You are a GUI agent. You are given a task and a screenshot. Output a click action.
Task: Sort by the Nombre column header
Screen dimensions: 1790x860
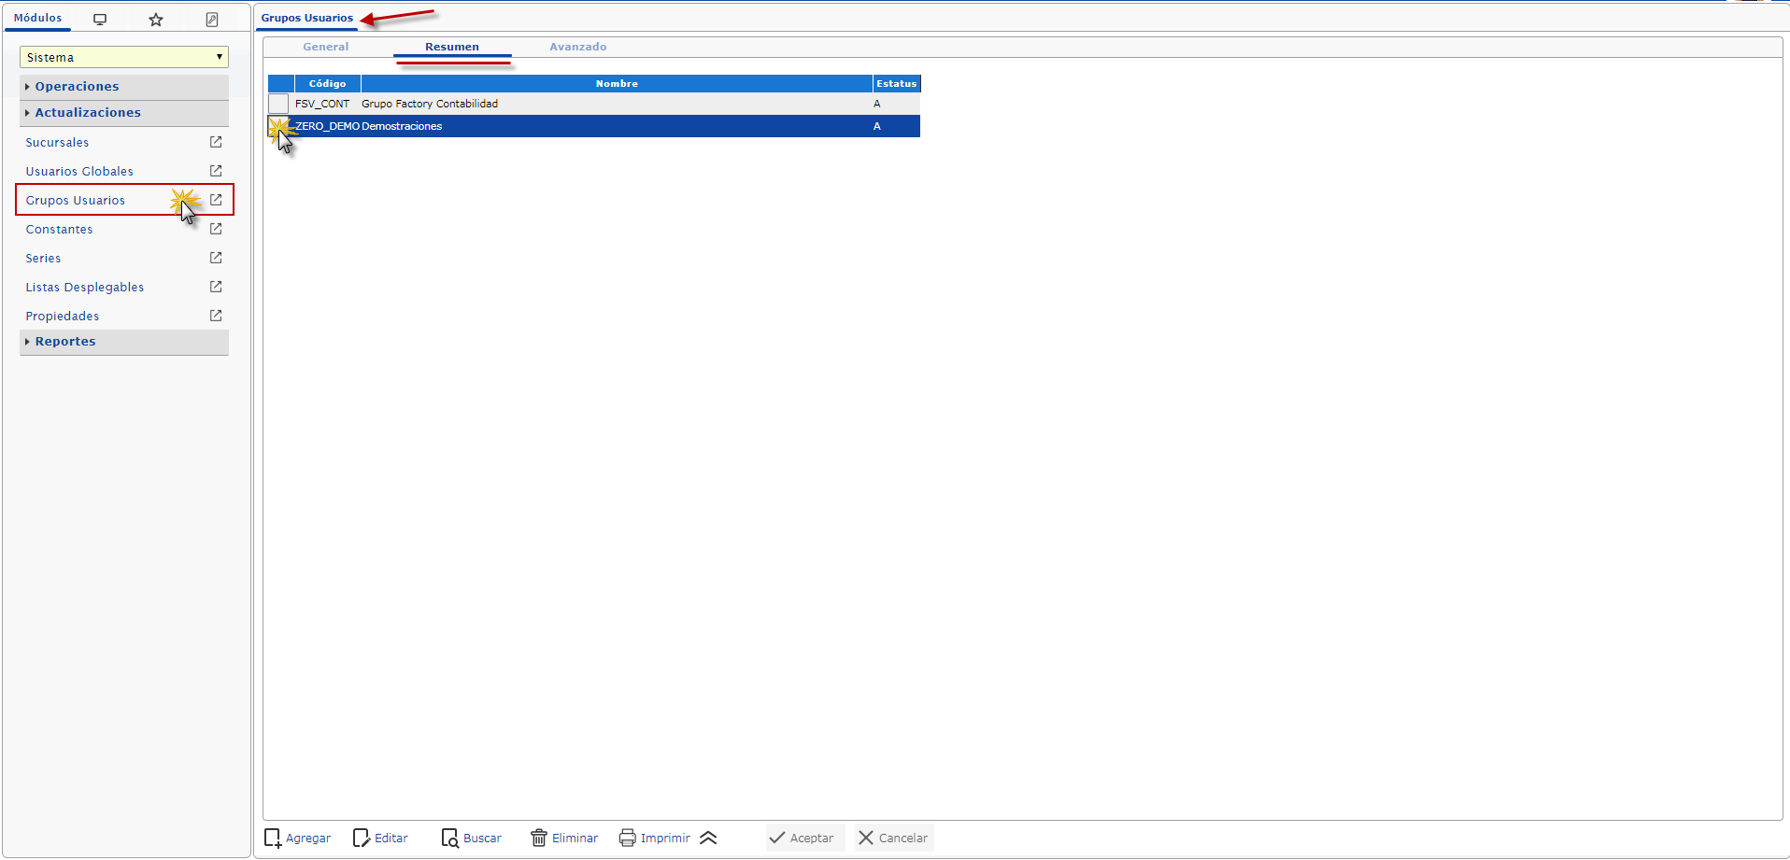click(617, 84)
